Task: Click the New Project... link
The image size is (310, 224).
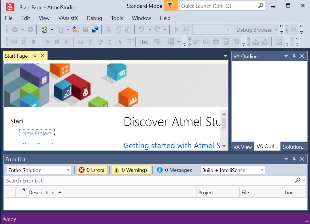Action: click(38, 133)
